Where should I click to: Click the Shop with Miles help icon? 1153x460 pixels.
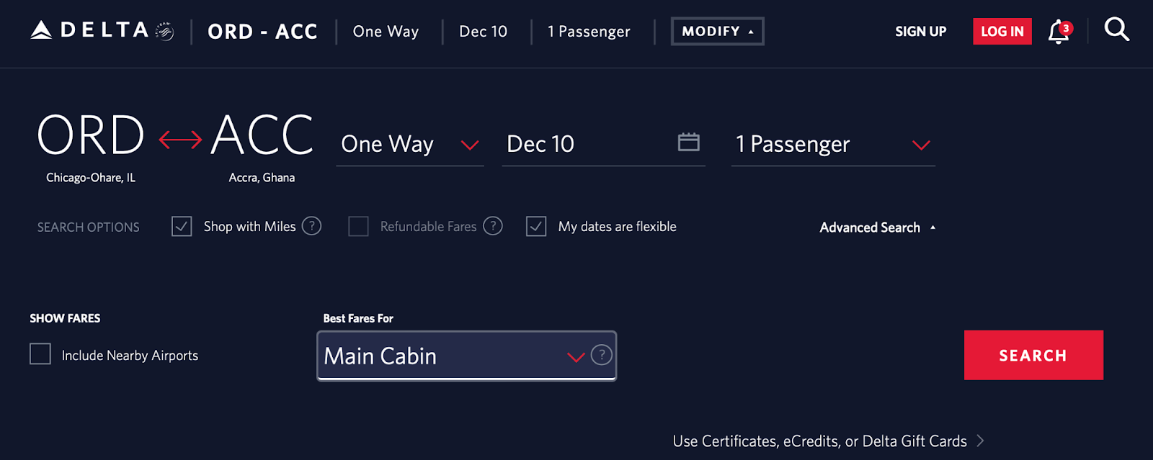311,226
